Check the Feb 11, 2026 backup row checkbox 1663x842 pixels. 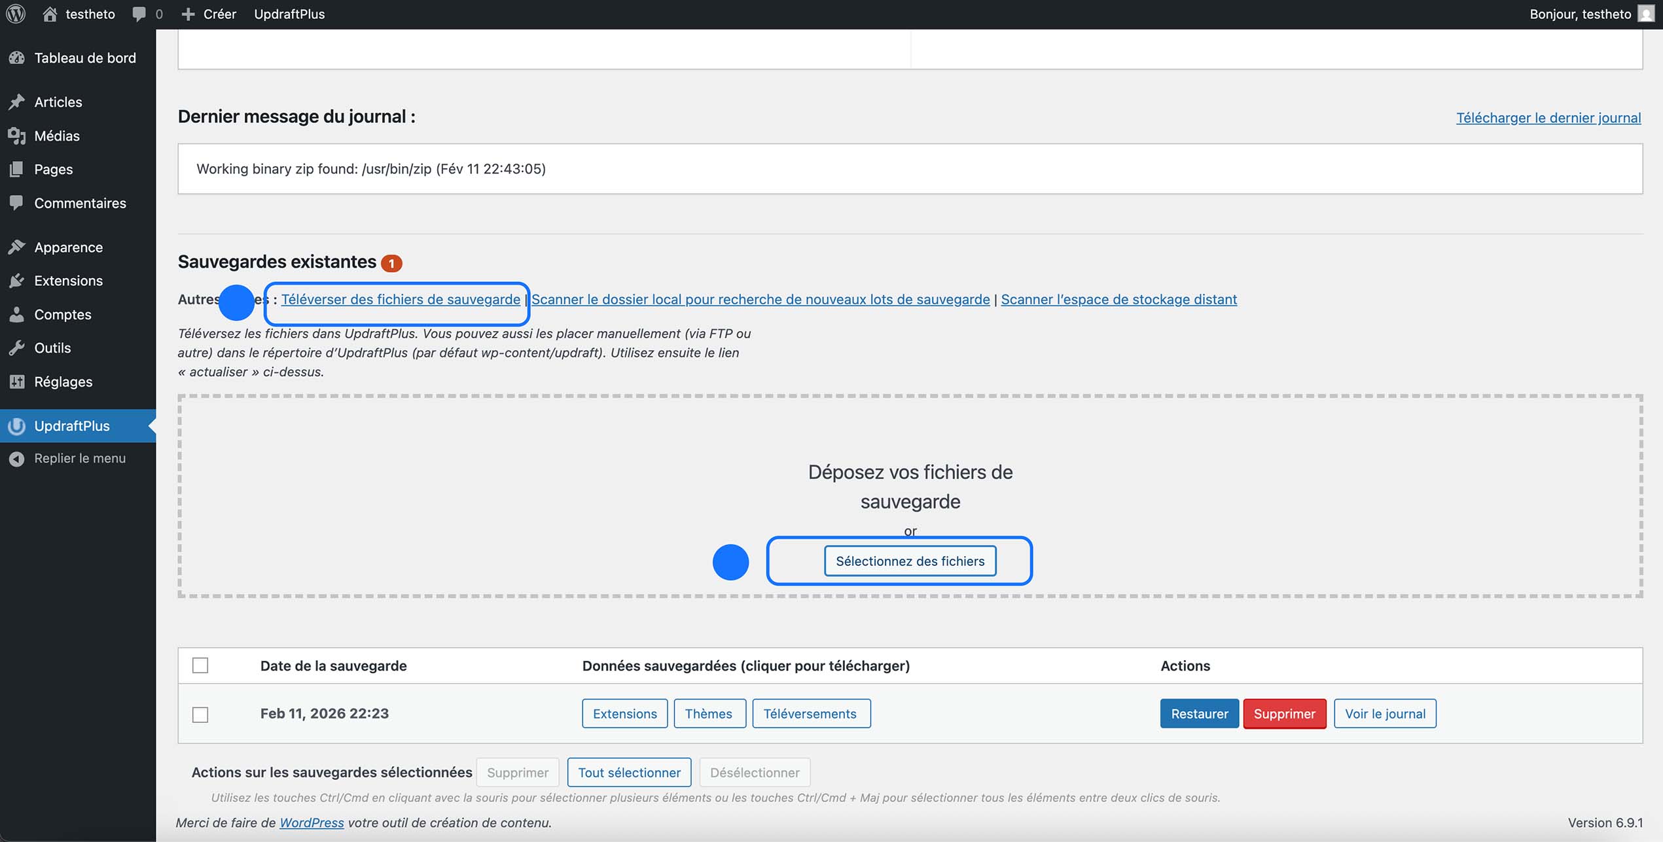point(200,714)
